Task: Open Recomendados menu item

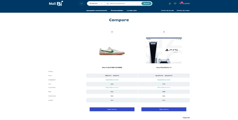Action: tap(117, 10)
